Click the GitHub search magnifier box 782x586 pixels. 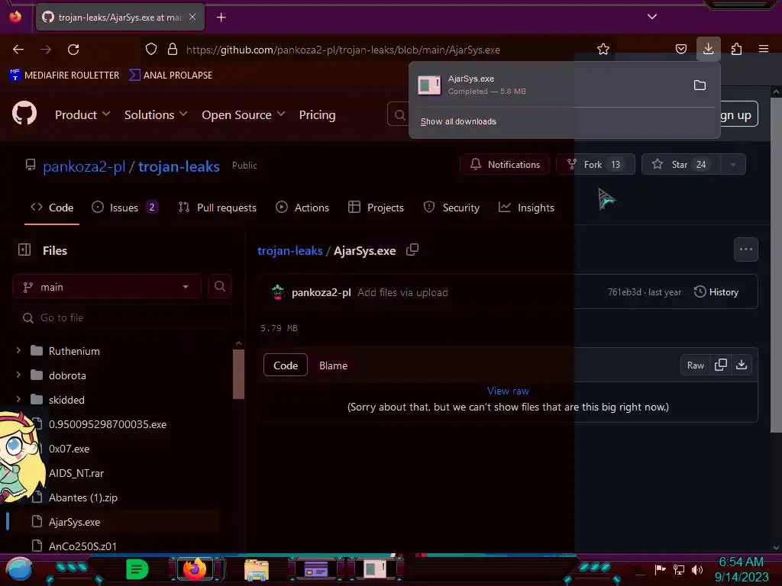399,115
